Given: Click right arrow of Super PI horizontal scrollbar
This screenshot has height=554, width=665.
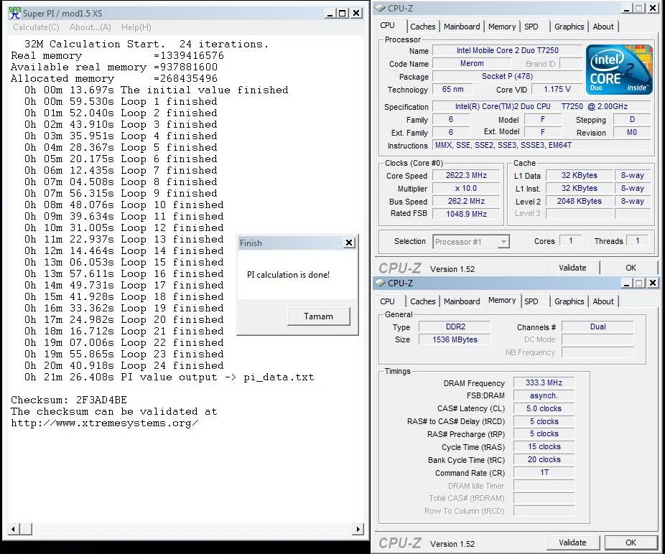Looking at the screenshot, I should [358, 529].
